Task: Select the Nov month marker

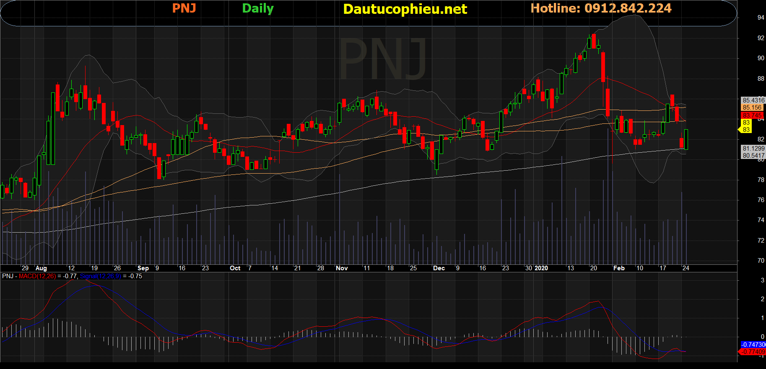Action: tap(342, 268)
